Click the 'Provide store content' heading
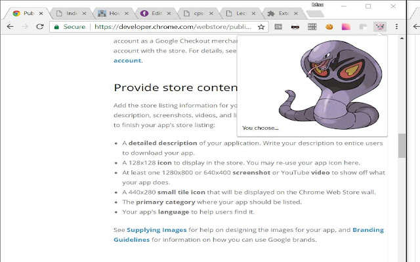This screenshot has width=420, height=262. tap(175, 88)
